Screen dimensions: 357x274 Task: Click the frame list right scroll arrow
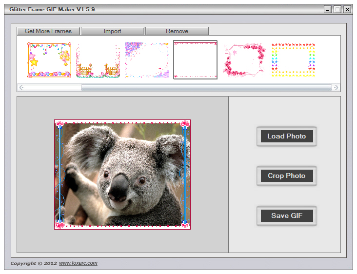(336, 87)
